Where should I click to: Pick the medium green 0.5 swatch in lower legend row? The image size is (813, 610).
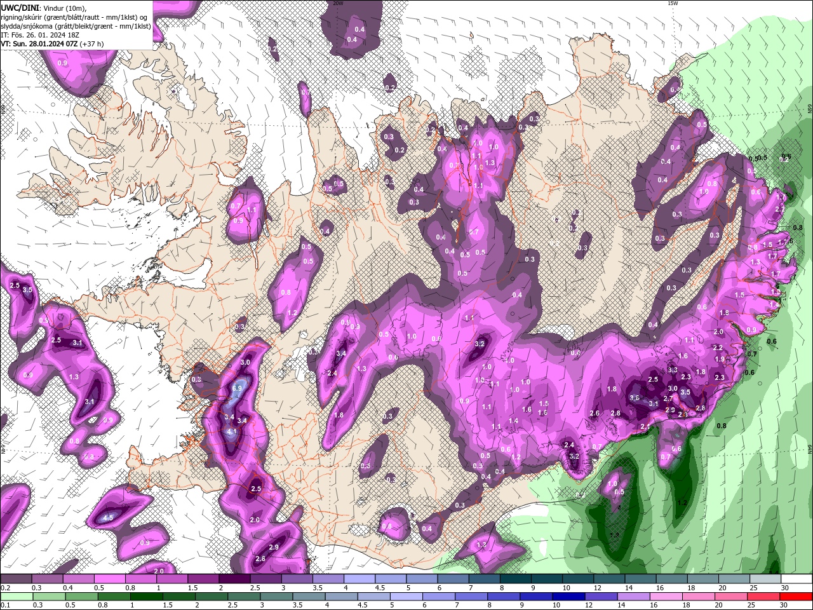click(x=81, y=597)
